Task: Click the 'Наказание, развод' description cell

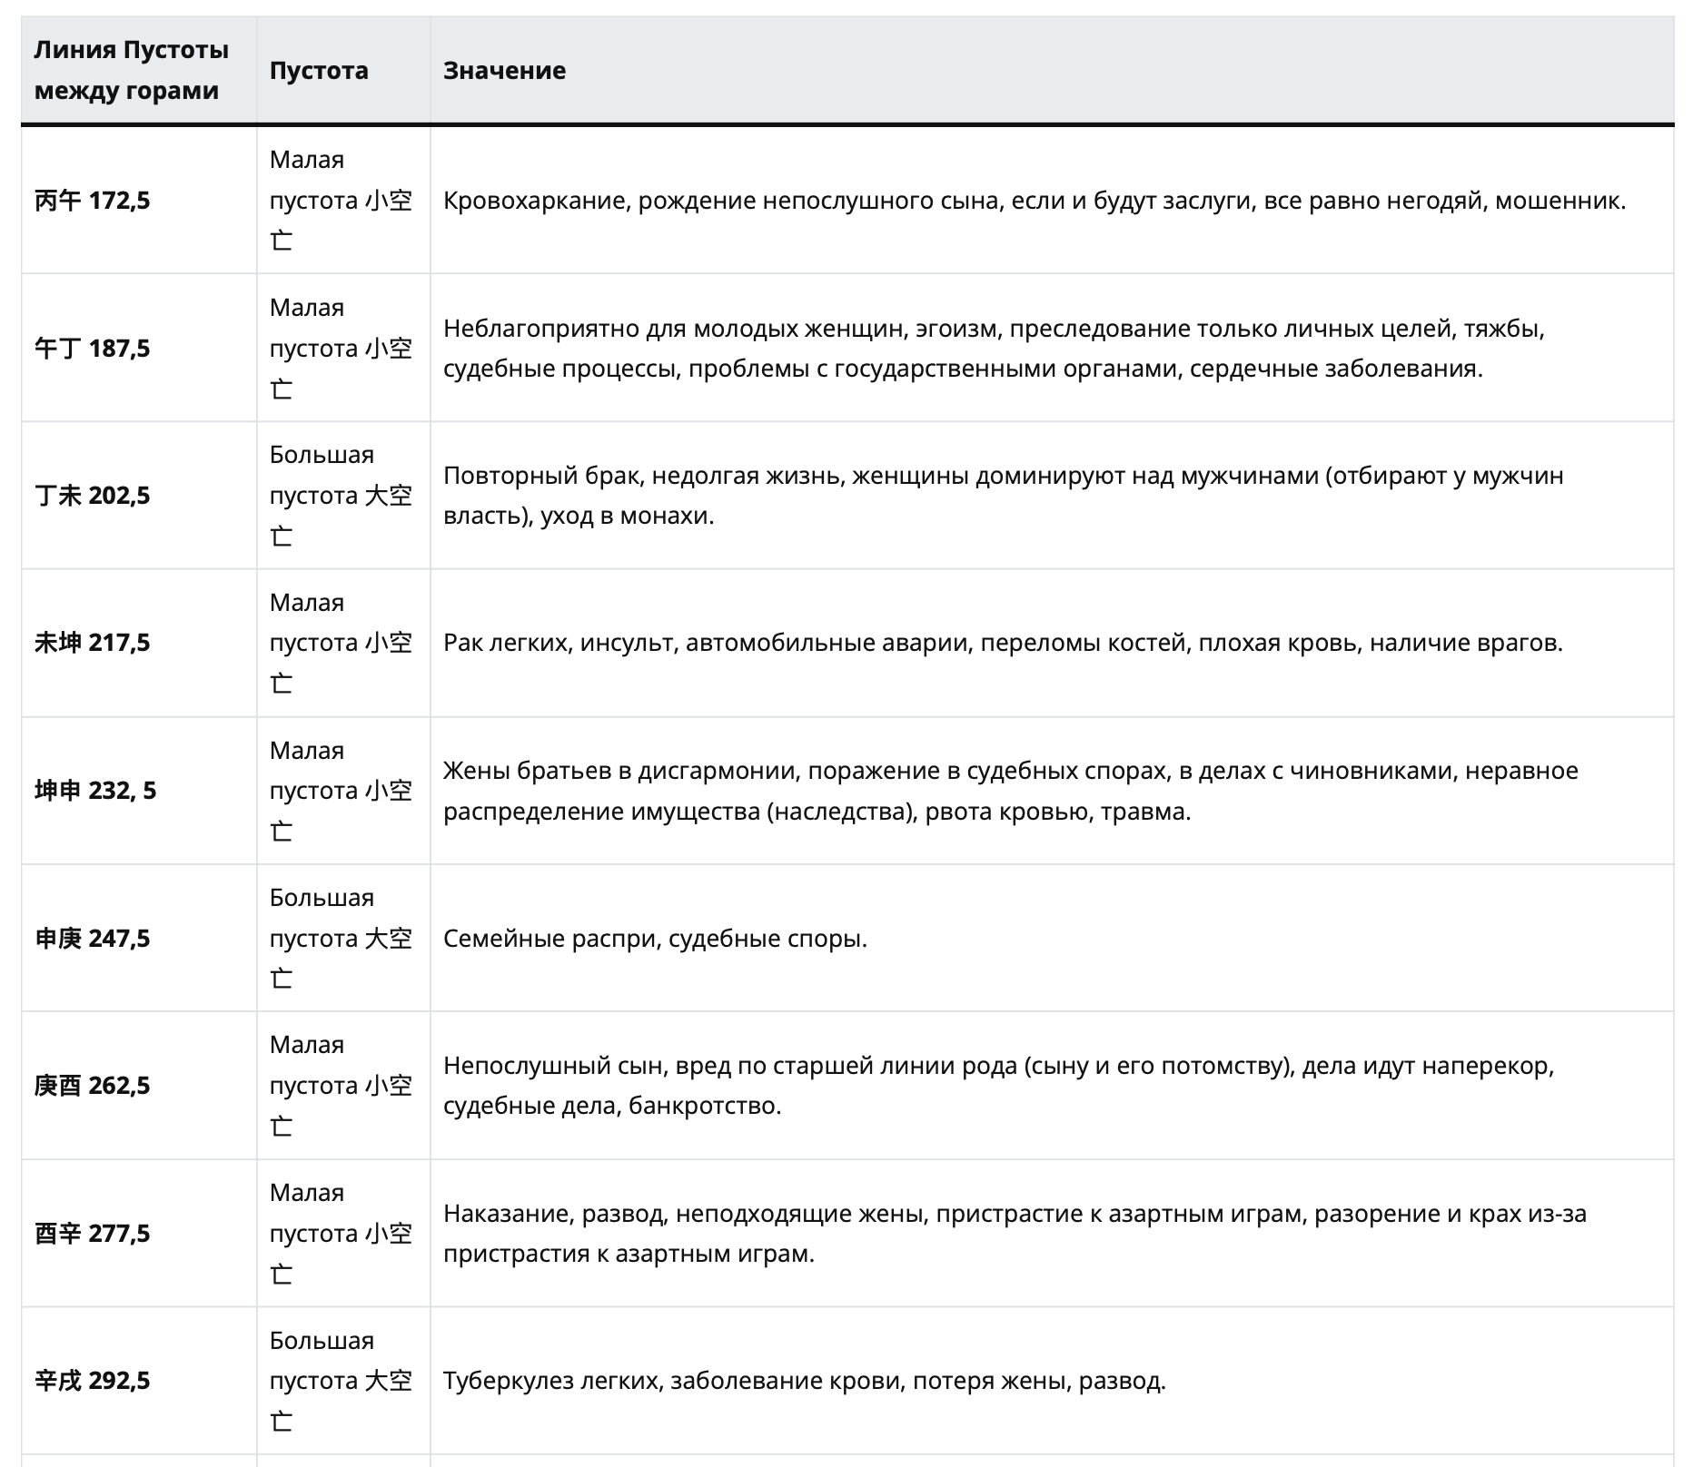Action: tap(1014, 1234)
